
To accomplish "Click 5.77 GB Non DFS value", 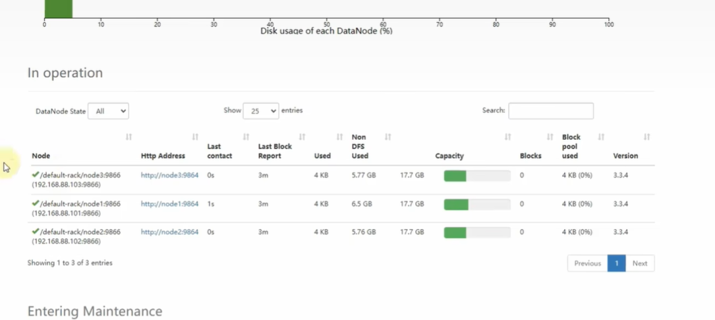I will (364, 176).
